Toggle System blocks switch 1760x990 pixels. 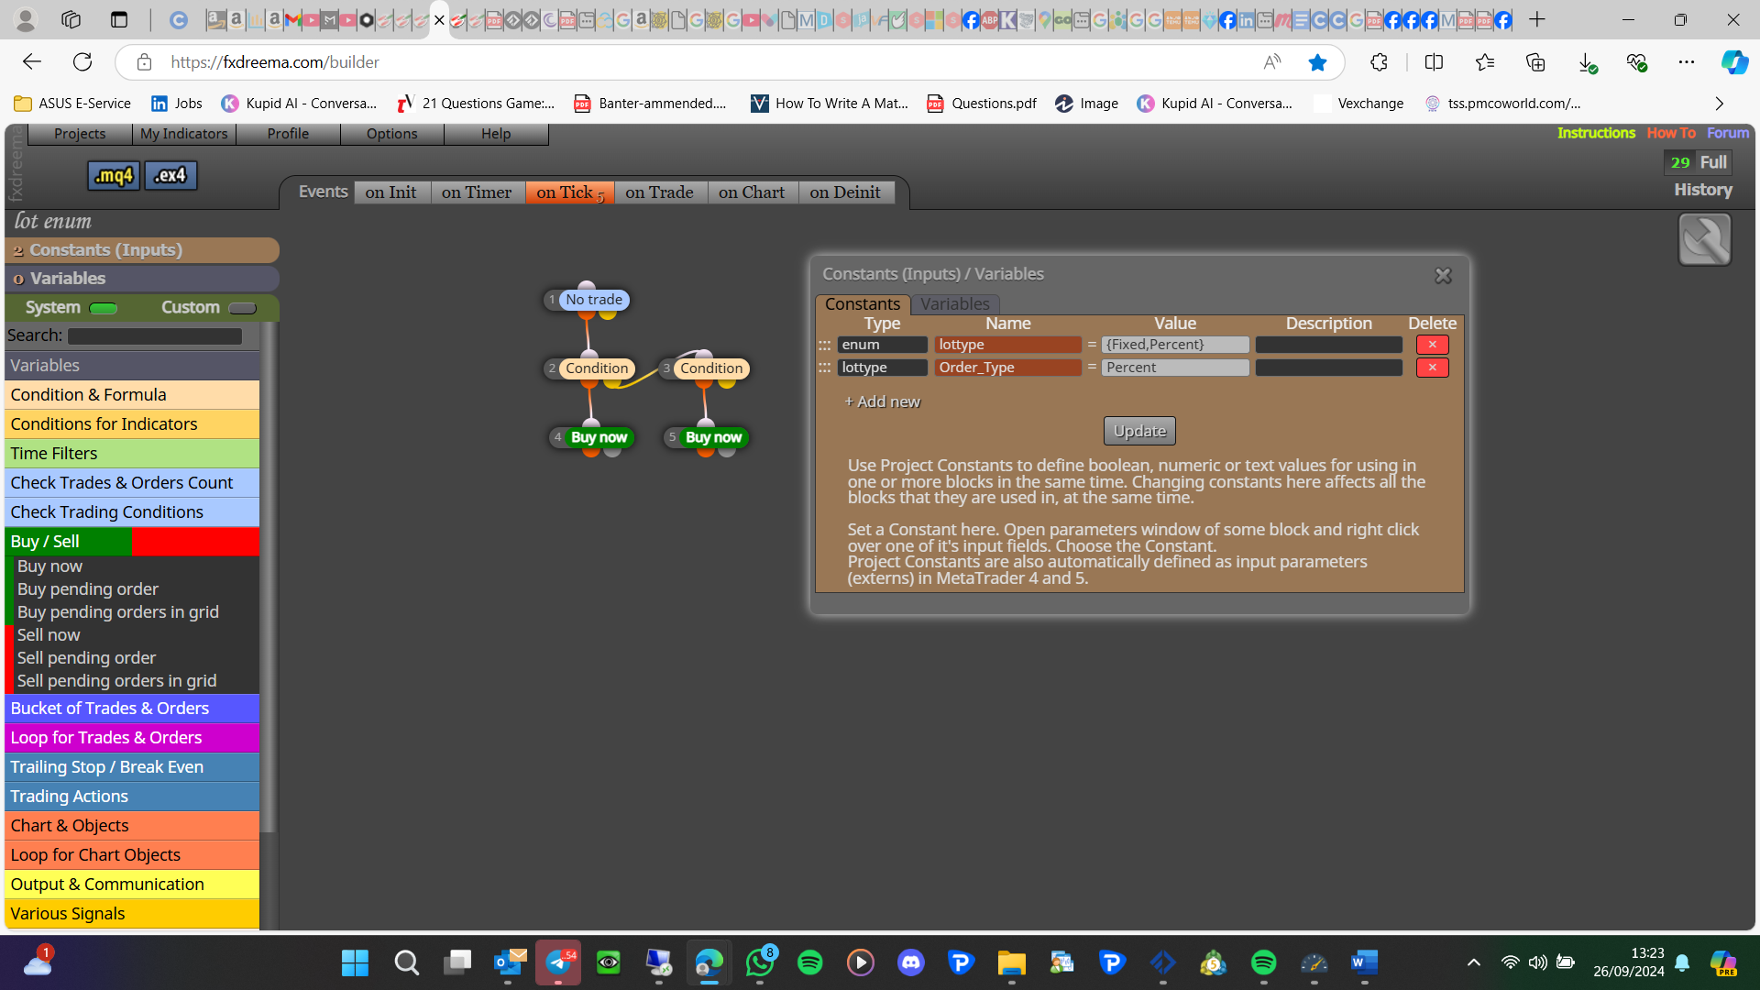(104, 308)
